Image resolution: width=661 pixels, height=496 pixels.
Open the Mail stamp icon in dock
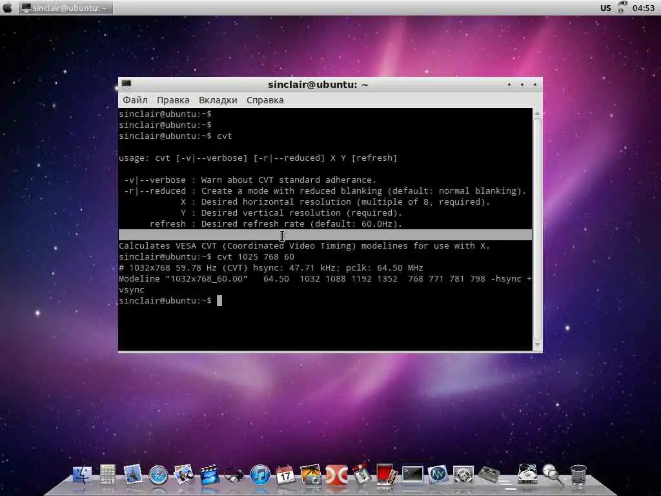point(132,475)
